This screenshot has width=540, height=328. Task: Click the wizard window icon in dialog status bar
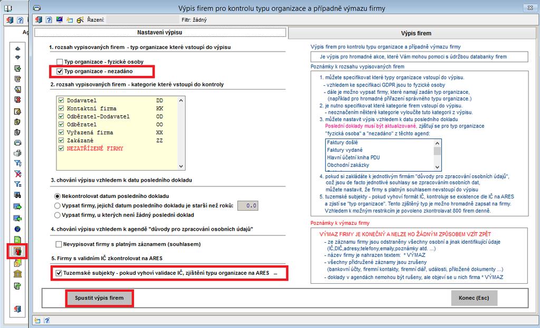tap(37, 321)
